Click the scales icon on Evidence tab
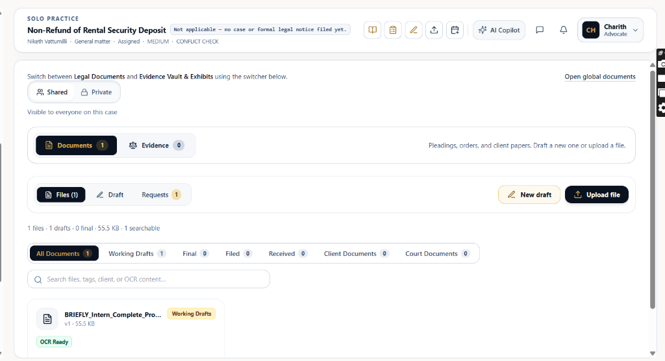 [132, 145]
